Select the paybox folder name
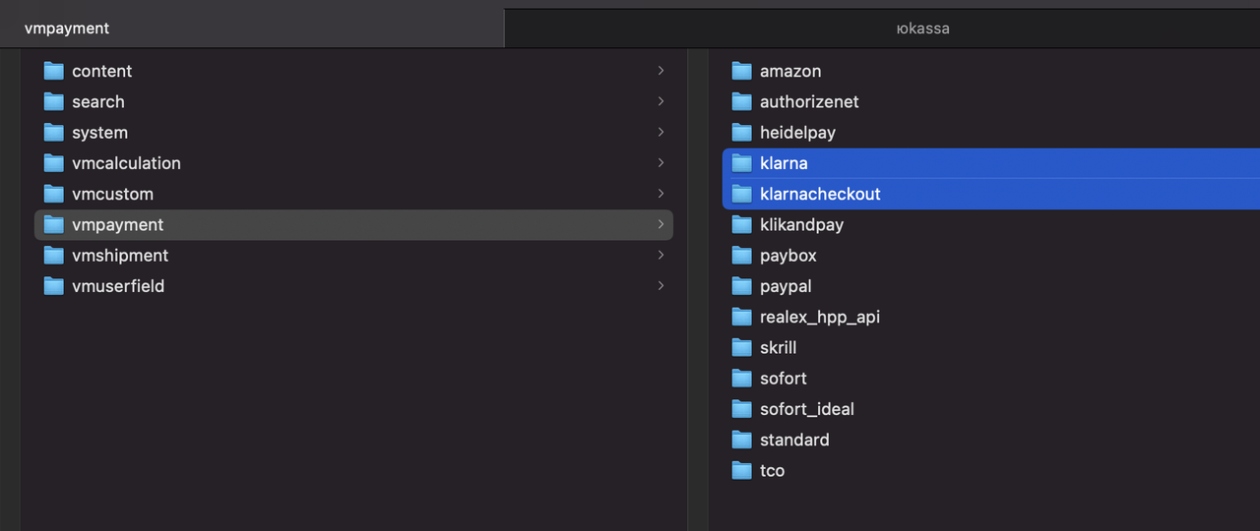Viewport: 1260px width, 531px height. pos(788,255)
